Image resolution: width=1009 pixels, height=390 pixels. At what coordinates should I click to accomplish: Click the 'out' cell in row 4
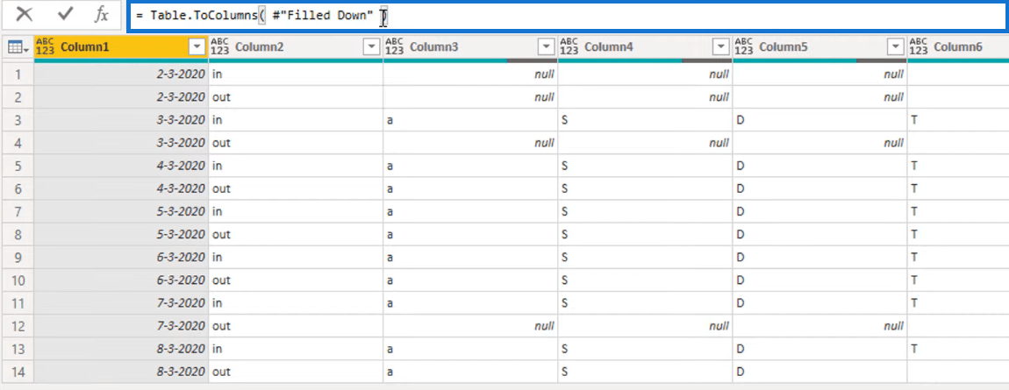tap(296, 143)
